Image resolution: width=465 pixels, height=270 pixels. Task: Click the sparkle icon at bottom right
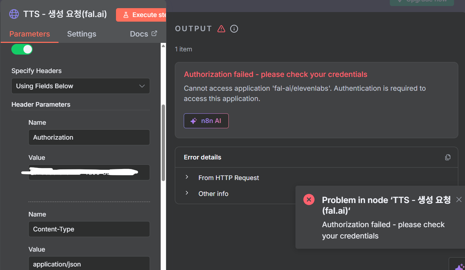point(459,266)
